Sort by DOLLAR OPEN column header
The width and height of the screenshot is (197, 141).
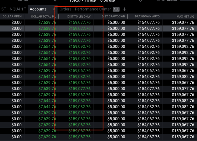(x=12, y=16)
